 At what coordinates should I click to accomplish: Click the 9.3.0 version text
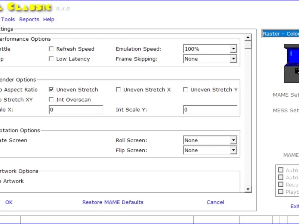click(63, 9)
